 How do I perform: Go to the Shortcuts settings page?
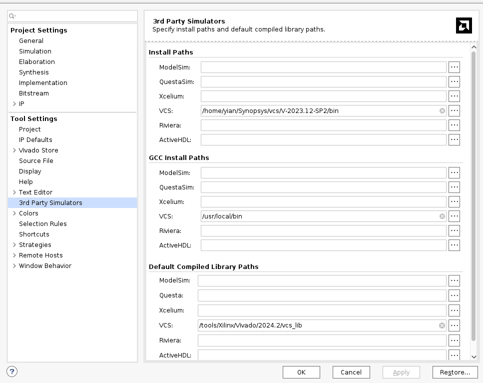[34, 234]
